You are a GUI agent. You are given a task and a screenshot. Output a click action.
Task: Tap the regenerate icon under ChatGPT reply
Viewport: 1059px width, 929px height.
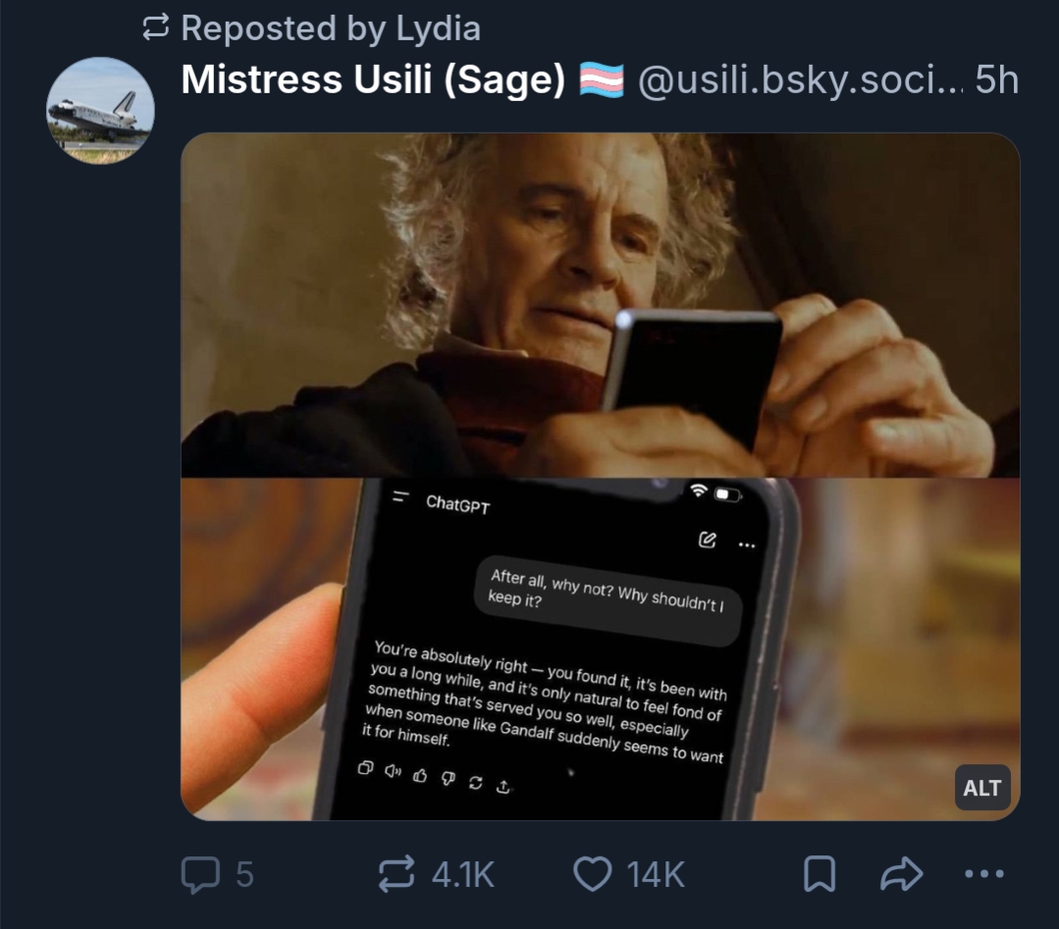click(x=476, y=782)
